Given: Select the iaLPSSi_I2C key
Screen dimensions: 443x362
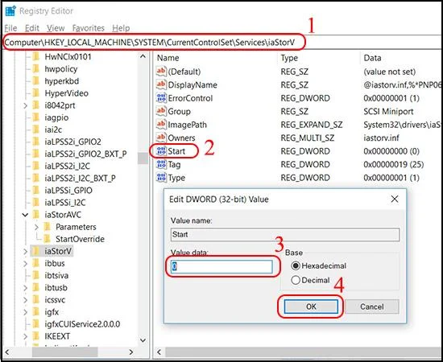Looking at the screenshot, I should [65, 203].
